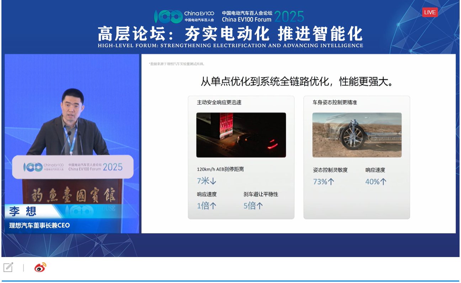Open the compose post pencil icon
Image resolution: width=461 pixels, height=283 pixels.
(x=9, y=267)
